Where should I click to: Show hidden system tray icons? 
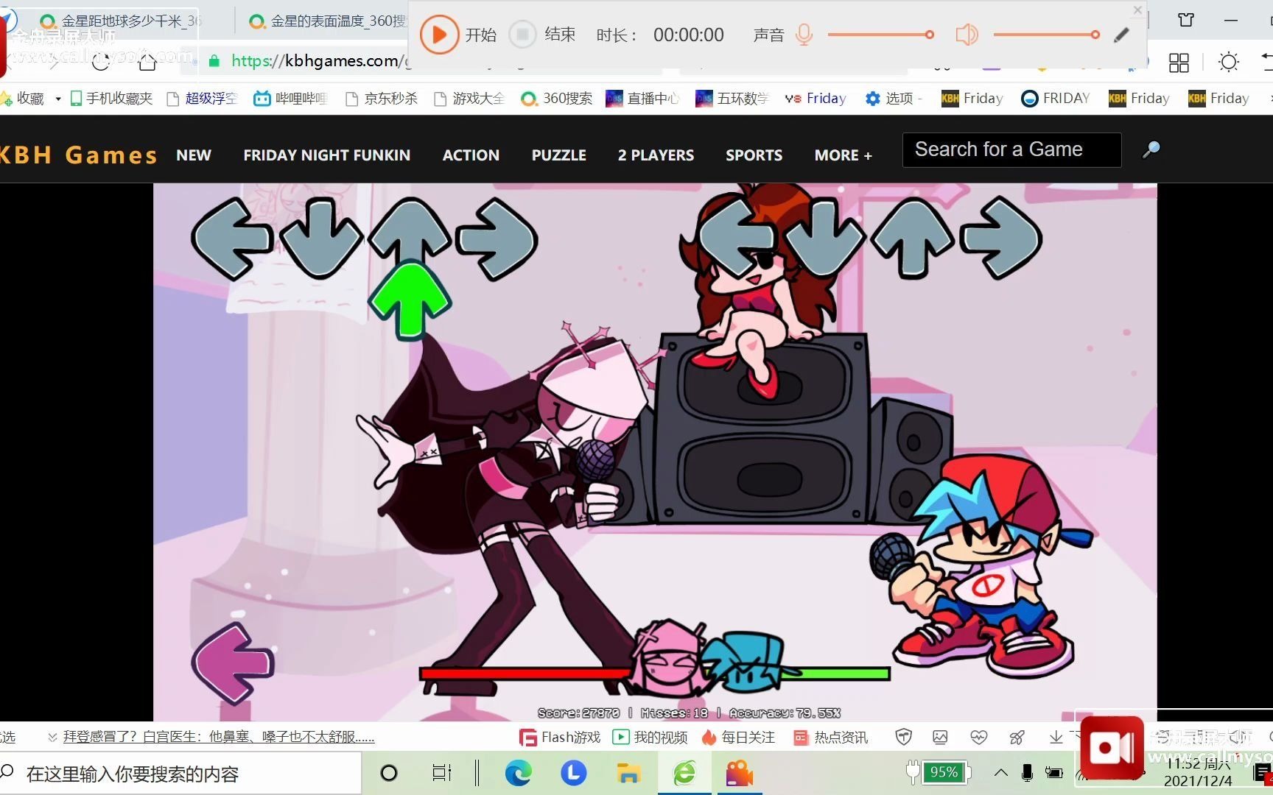(x=1000, y=772)
